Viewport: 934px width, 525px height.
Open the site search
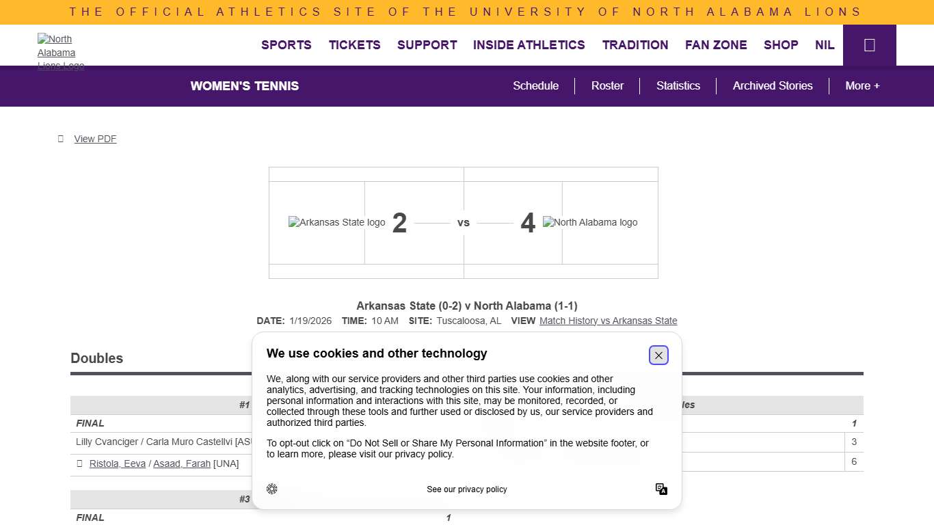point(869,45)
